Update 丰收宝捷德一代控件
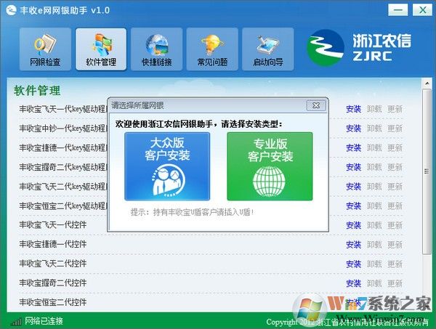Image resolution: width=436 pixels, height=329 pixels. point(395,245)
